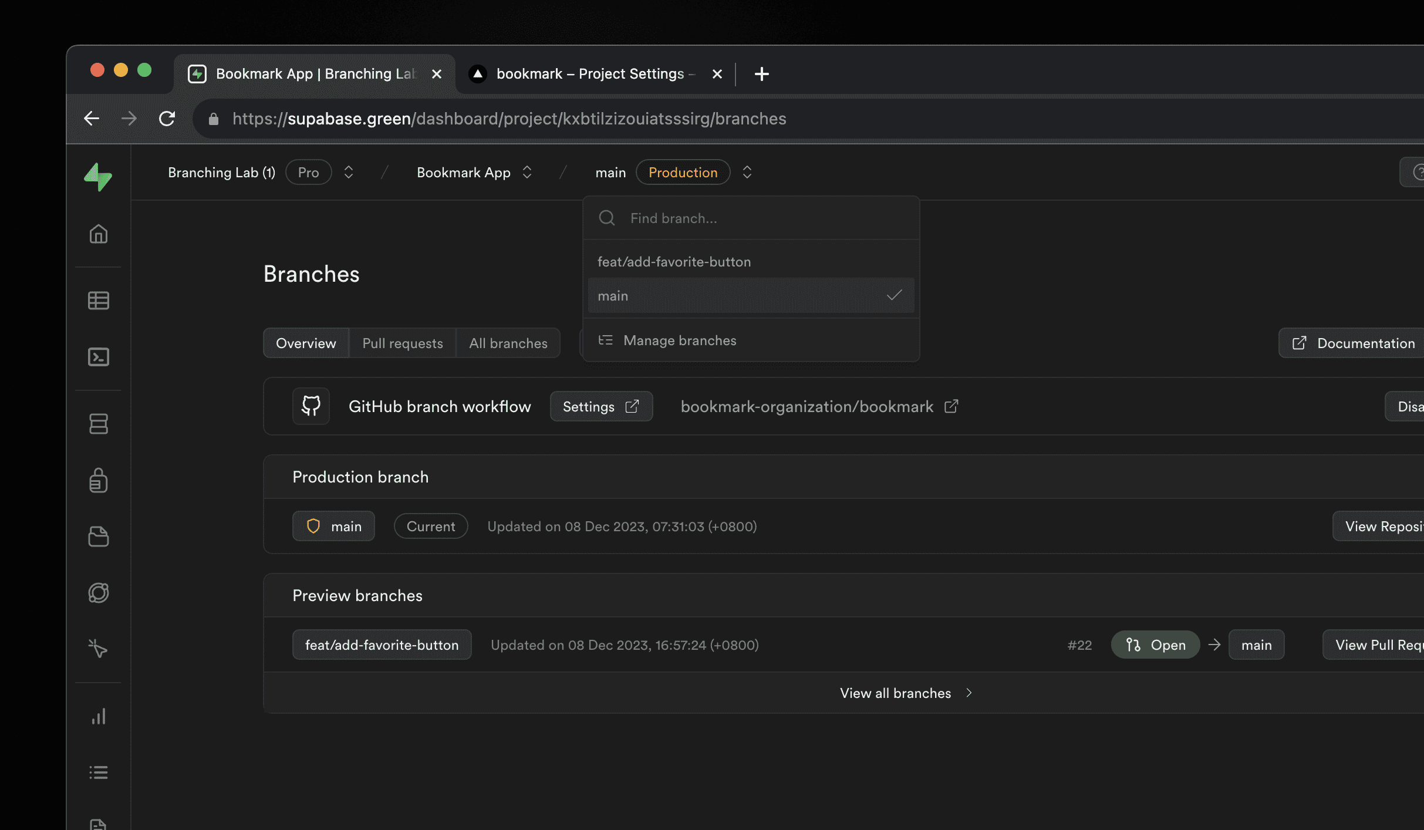Open the SQL Editor from the sidebar
1424x830 pixels.
(99, 357)
